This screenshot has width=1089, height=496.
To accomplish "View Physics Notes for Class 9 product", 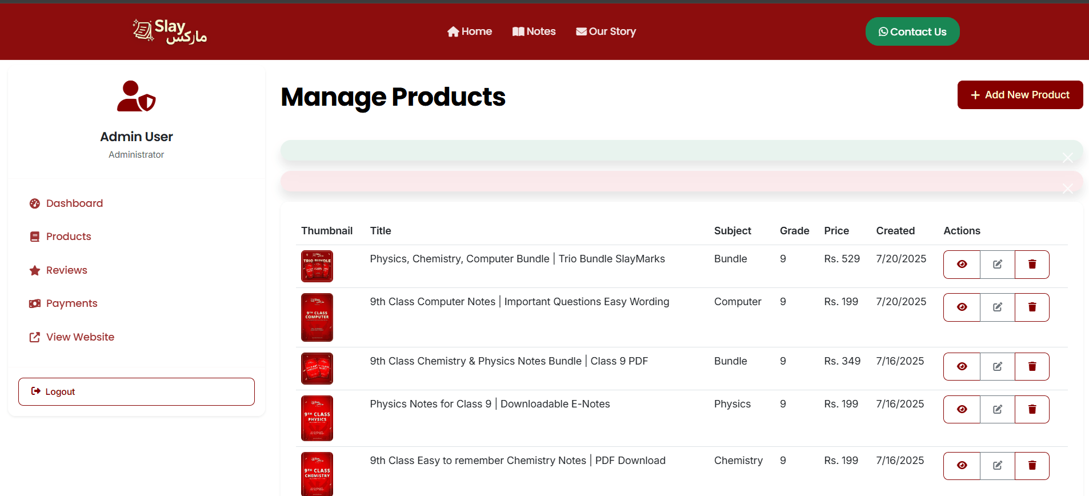I will (x=962, y=410).
